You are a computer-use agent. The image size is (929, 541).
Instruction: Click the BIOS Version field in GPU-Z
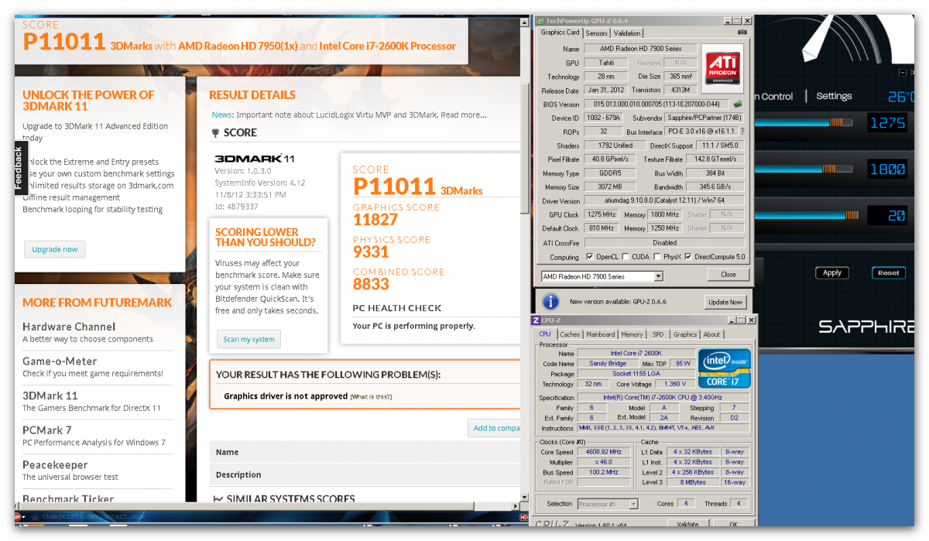(x=656, y=104)
